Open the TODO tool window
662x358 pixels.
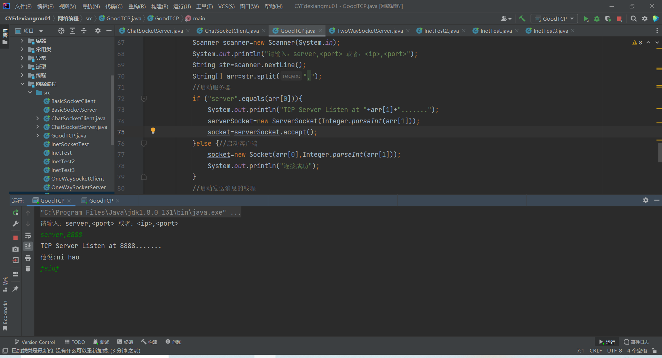(75, 342)
